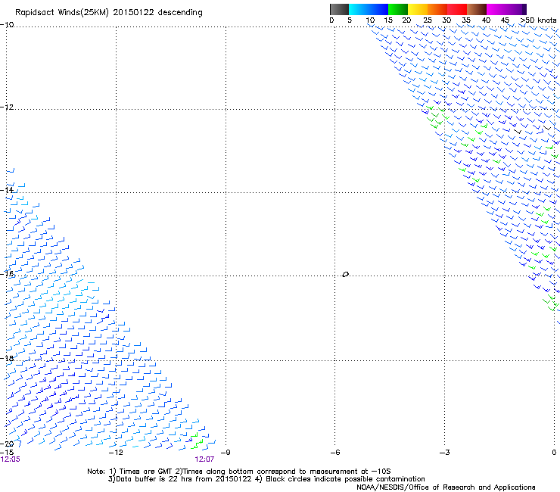
Task: Click the 'NOAA/NESDIS/Office of Research and Applications' credit
Action: 446,487
